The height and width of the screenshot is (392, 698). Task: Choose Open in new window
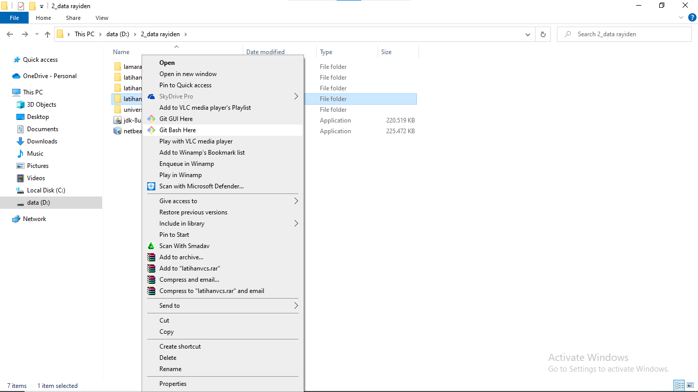(x=188, y=74)
